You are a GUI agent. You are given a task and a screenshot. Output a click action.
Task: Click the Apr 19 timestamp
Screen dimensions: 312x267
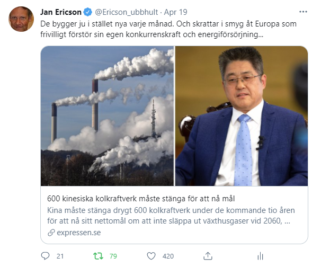pyautogui.click(x=175, y=12)
